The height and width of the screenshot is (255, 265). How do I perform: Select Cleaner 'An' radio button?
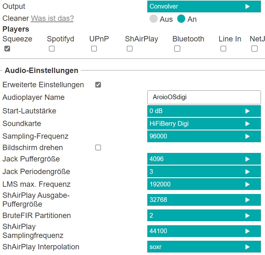[181, 19]
